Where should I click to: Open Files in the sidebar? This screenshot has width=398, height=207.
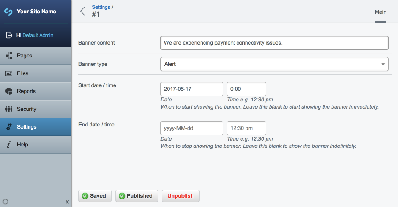36,73
